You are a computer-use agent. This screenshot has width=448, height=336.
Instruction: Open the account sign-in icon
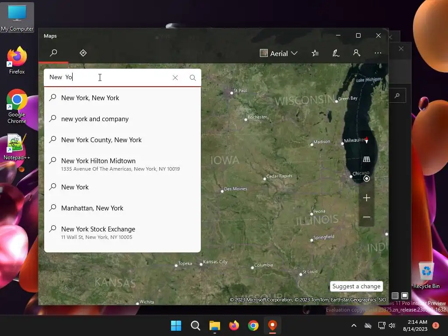click(x=357, y=53)
